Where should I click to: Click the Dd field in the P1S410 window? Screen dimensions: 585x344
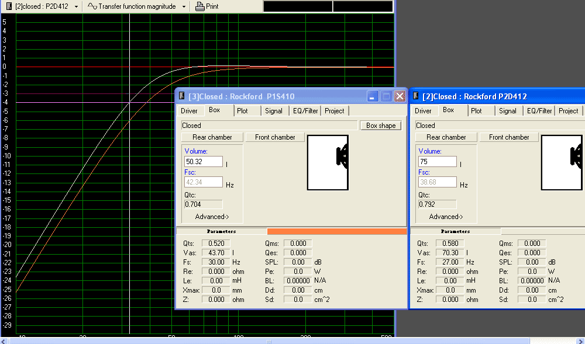(x=298, y=290)
